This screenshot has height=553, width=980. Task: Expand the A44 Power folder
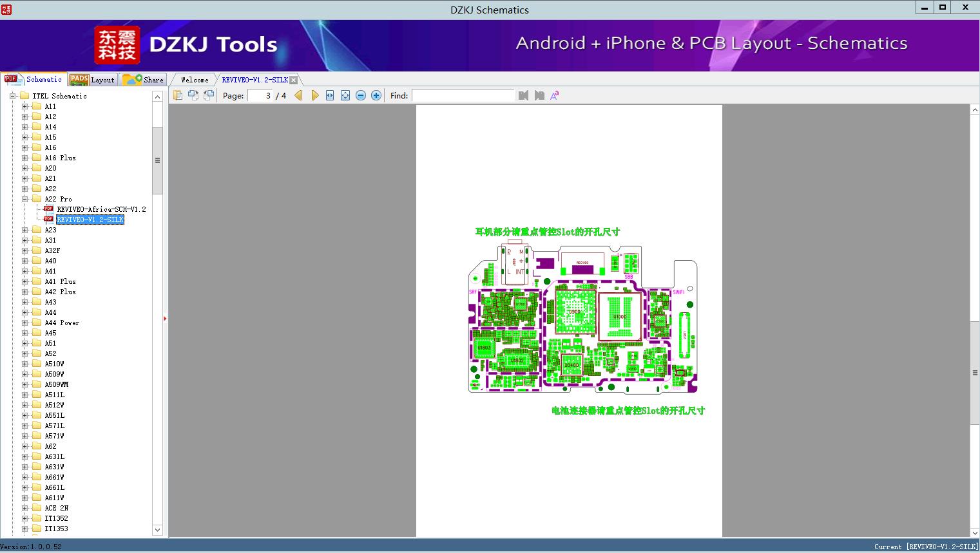pos(25,323)
